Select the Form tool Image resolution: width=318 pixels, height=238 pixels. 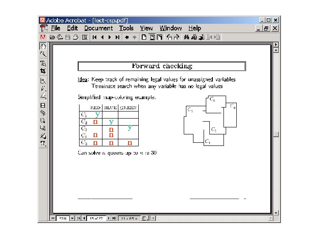(43, 128)
